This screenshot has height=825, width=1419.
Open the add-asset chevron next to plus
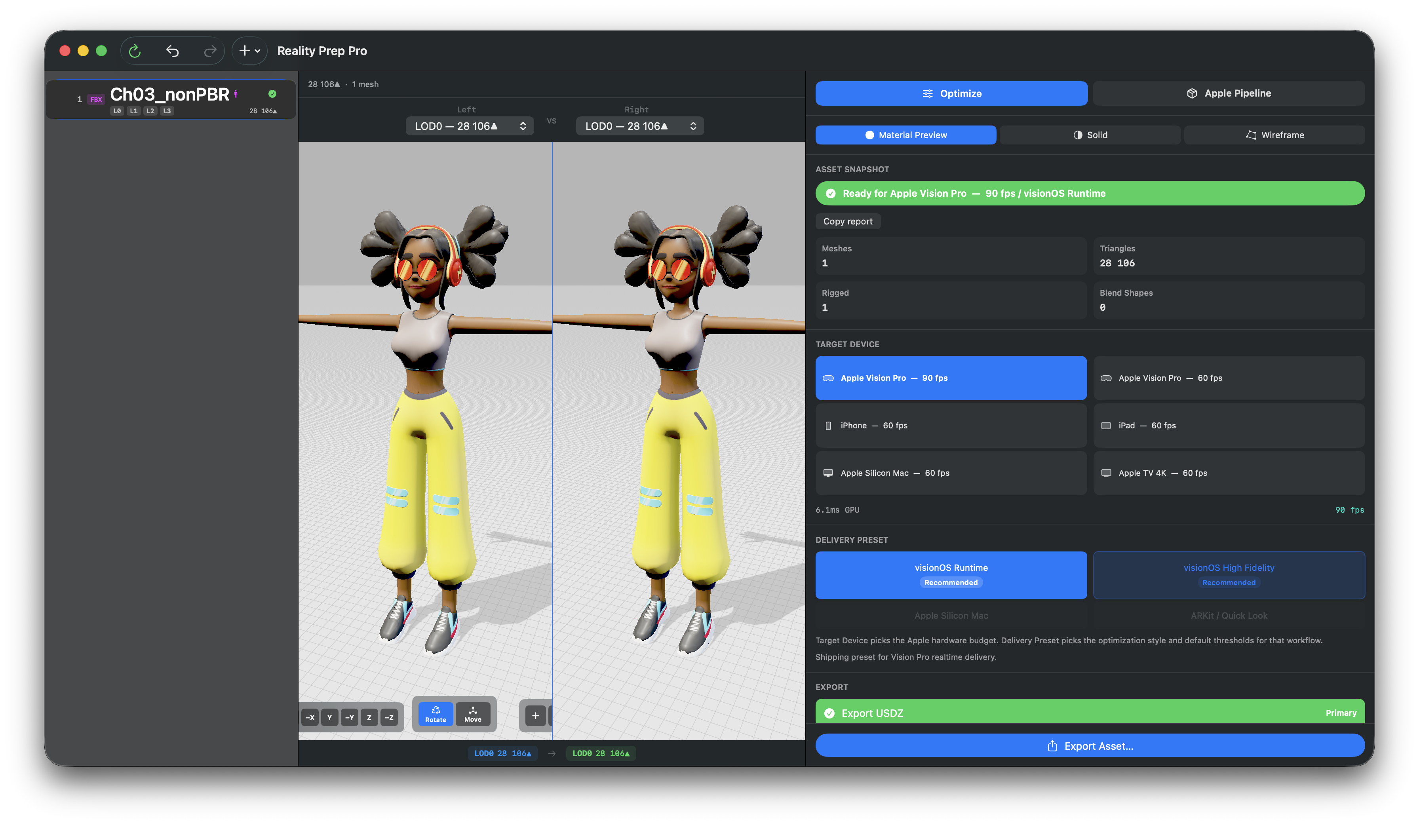coord(257,51)
